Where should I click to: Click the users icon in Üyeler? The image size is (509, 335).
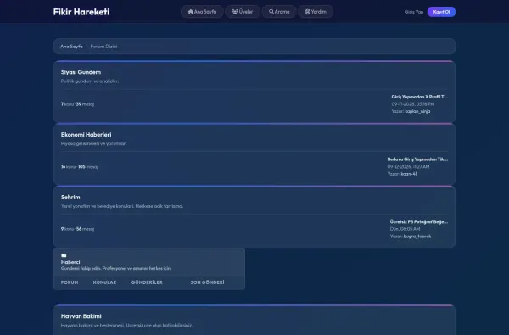coord(235,12)
